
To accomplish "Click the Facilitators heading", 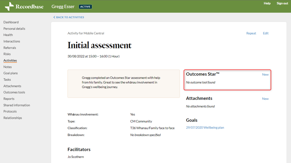I will coord(79,150).
